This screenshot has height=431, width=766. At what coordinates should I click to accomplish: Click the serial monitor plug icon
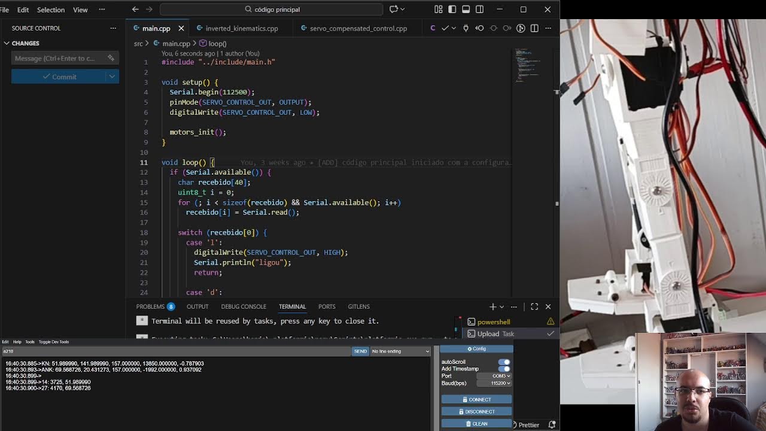click(466, 28)
